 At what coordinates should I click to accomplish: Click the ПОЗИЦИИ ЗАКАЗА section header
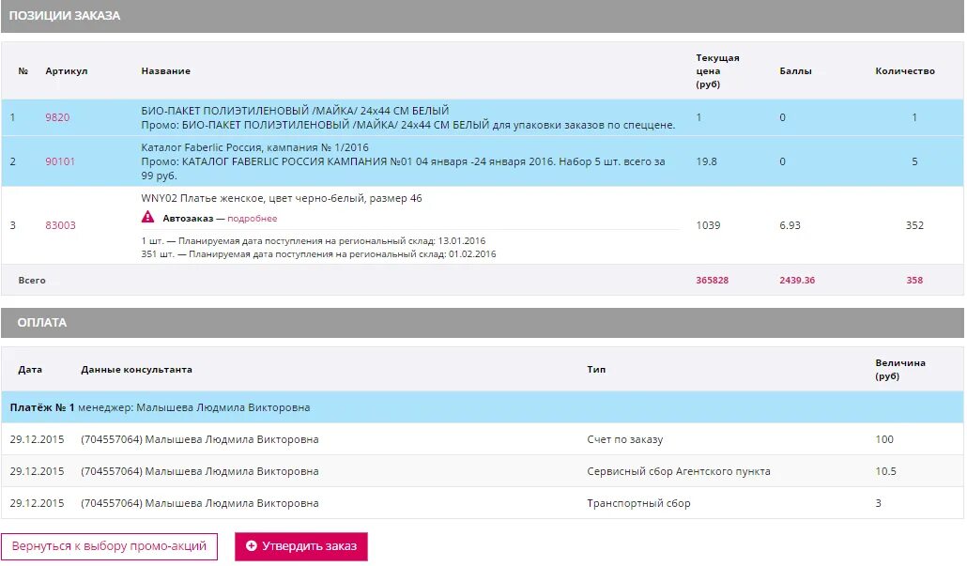[x=483, y=16]
